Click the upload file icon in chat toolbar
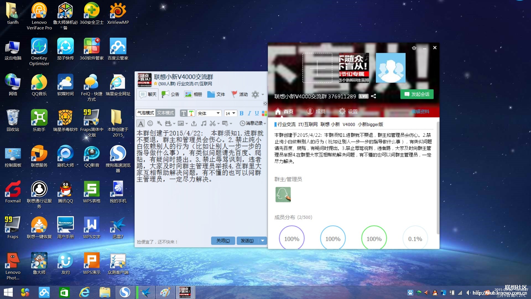Screen dimensions: 531x299 [194, 123]
